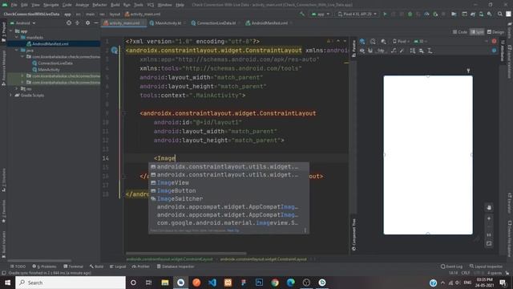Open Google Chrome from the taskbar

click(x=275, y=283)
